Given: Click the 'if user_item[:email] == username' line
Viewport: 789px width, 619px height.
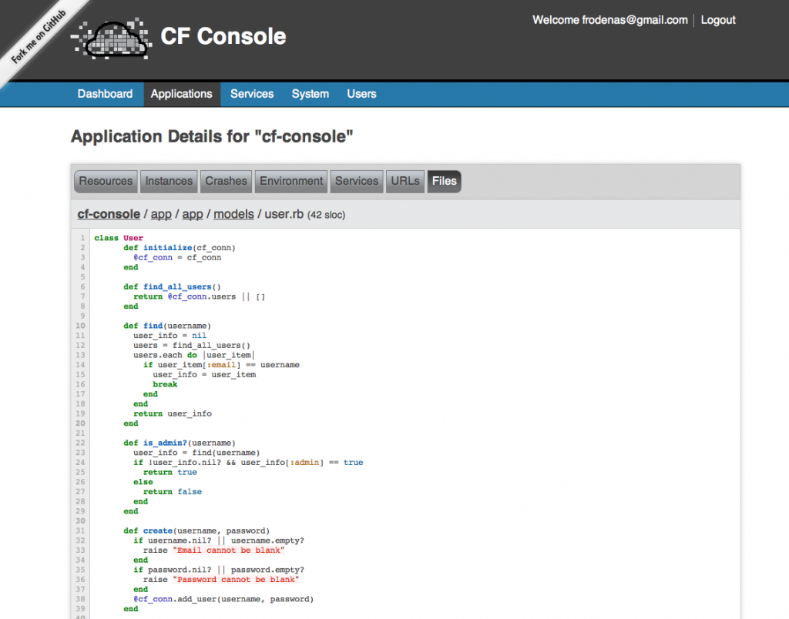Looking at the screenshot, I should [x=221, y=365].
